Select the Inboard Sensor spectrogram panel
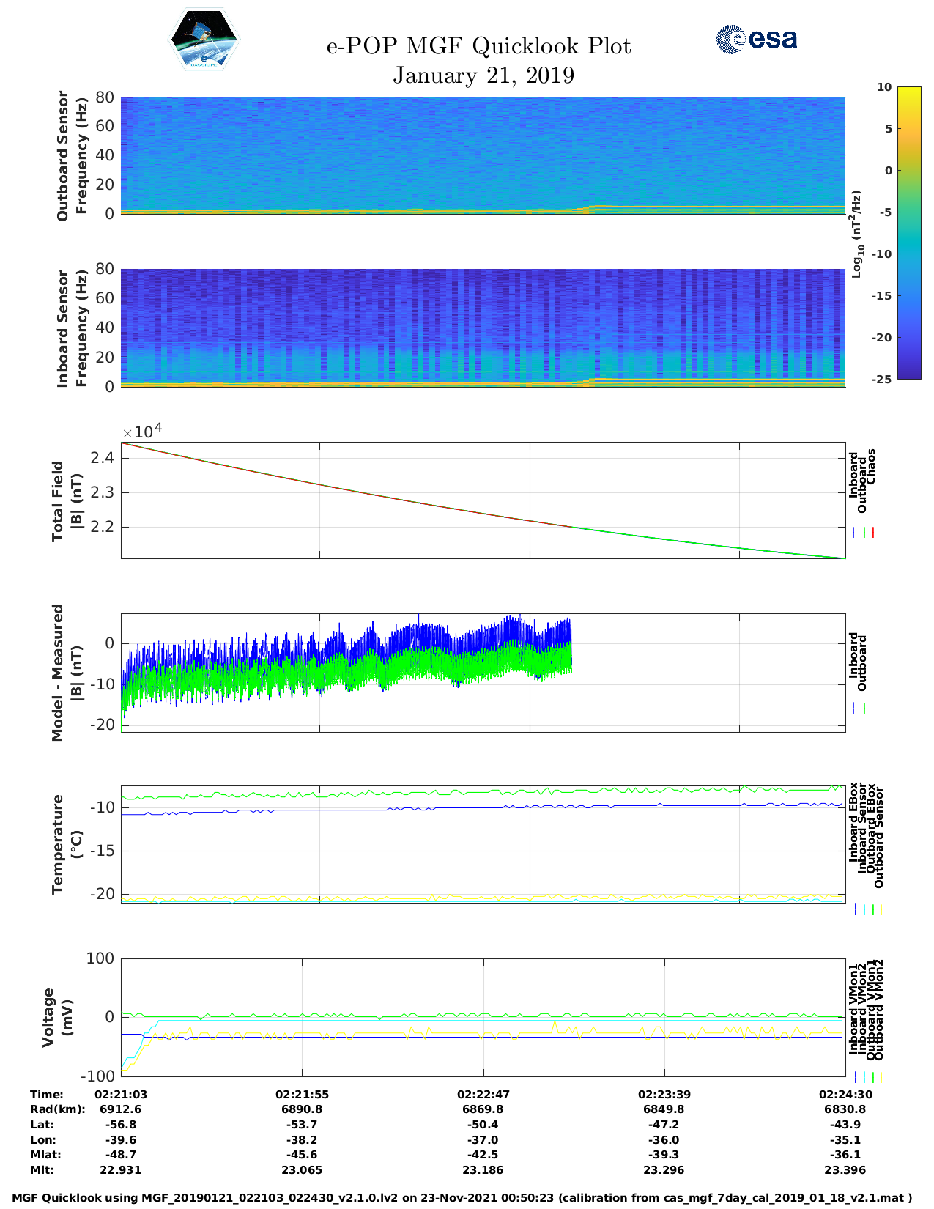Screen dimensions: 934x1209 point(483,328)
